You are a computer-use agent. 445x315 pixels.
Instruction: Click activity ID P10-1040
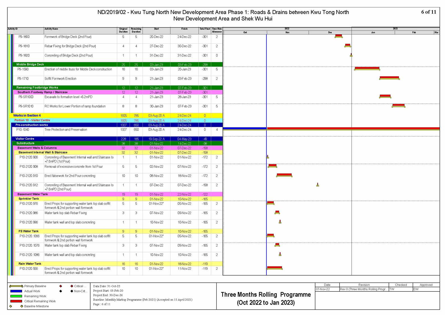pos(23,130)
